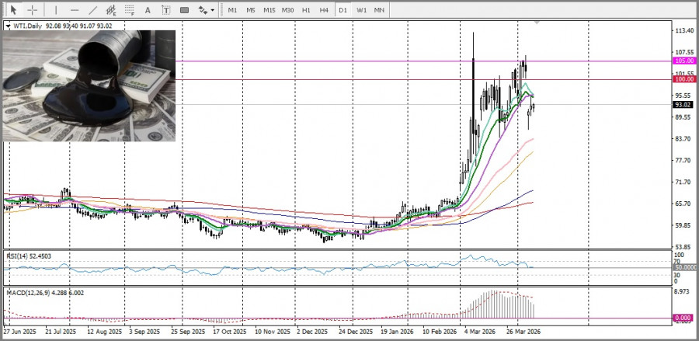Change chart to MN monthly timeframe
Screen dimensions: 699x341
[379, 10]
